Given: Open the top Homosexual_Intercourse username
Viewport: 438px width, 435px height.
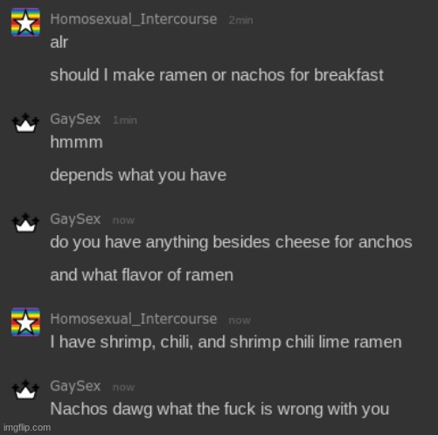Looking at the screenshot, I should click(x=134, y=19).
